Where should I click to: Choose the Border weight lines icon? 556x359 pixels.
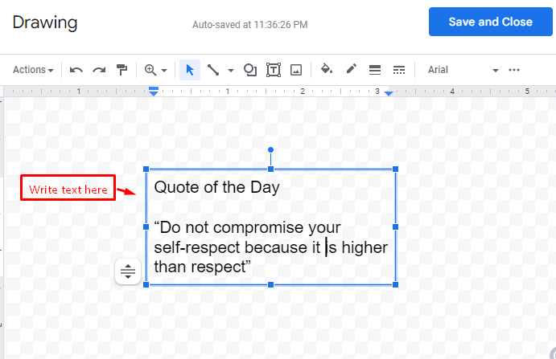coord(375,70)
